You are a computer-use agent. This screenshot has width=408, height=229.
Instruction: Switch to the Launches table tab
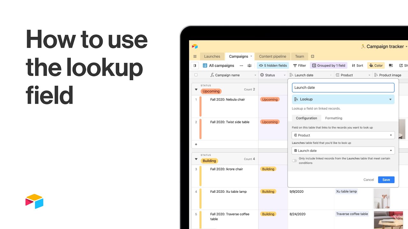click(x=212, y=56)
